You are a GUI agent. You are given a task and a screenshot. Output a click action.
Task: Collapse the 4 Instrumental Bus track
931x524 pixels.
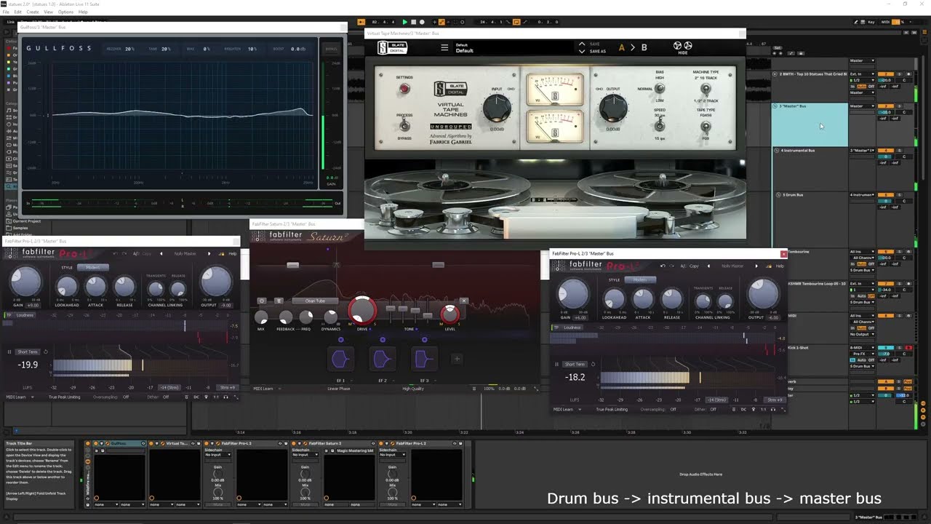click(776, 151)
